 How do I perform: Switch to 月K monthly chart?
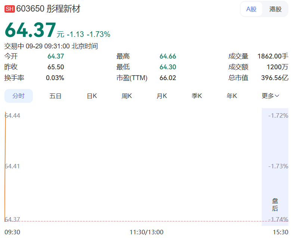coord(162,96)
